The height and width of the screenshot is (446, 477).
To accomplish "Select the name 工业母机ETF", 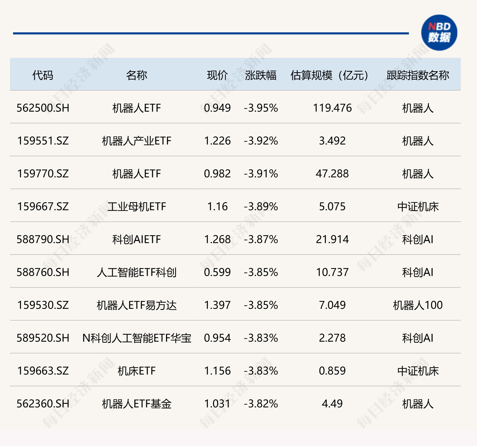I will tap(136, 207).
